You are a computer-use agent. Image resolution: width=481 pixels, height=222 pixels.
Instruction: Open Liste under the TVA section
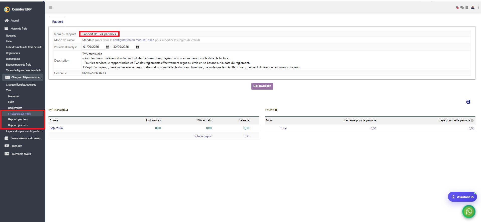11,102
